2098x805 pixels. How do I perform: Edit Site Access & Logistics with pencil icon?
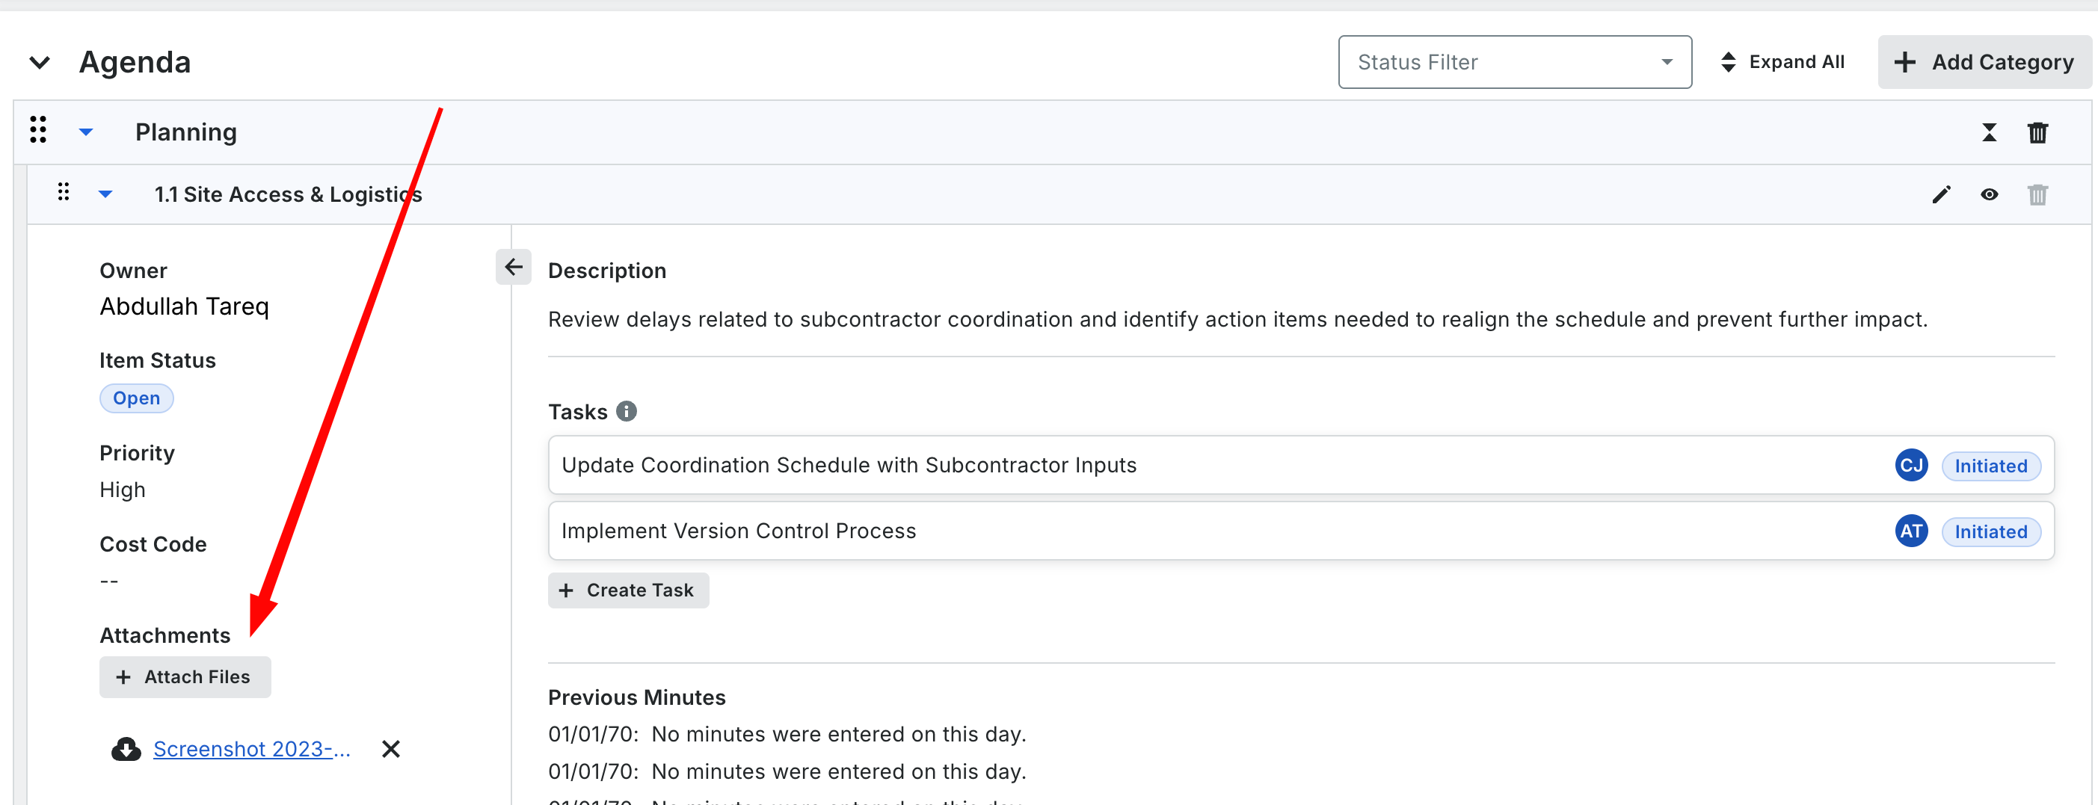(1942, 194)
